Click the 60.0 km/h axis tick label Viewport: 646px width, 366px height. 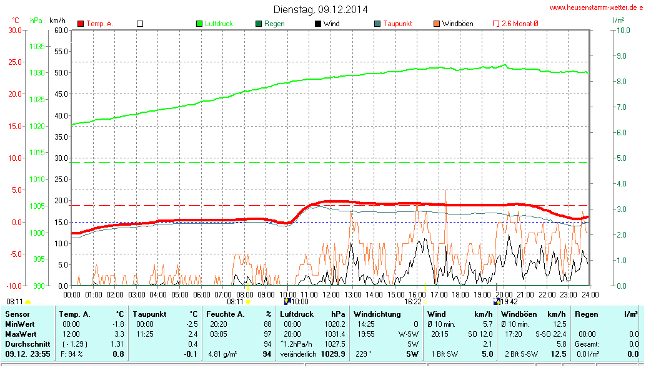(61, 30)
